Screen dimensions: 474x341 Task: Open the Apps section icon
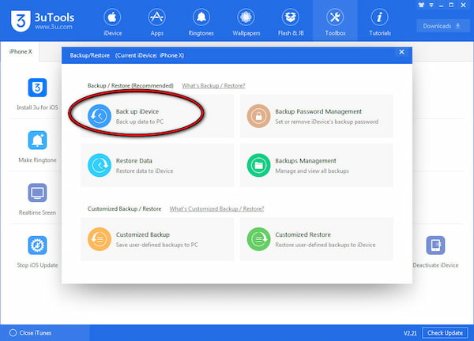coord(156,17)
